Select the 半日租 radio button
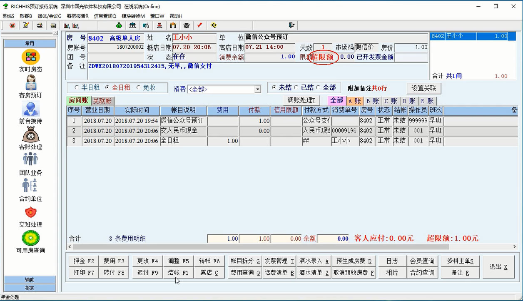523x301 pixels. point(76,87)
